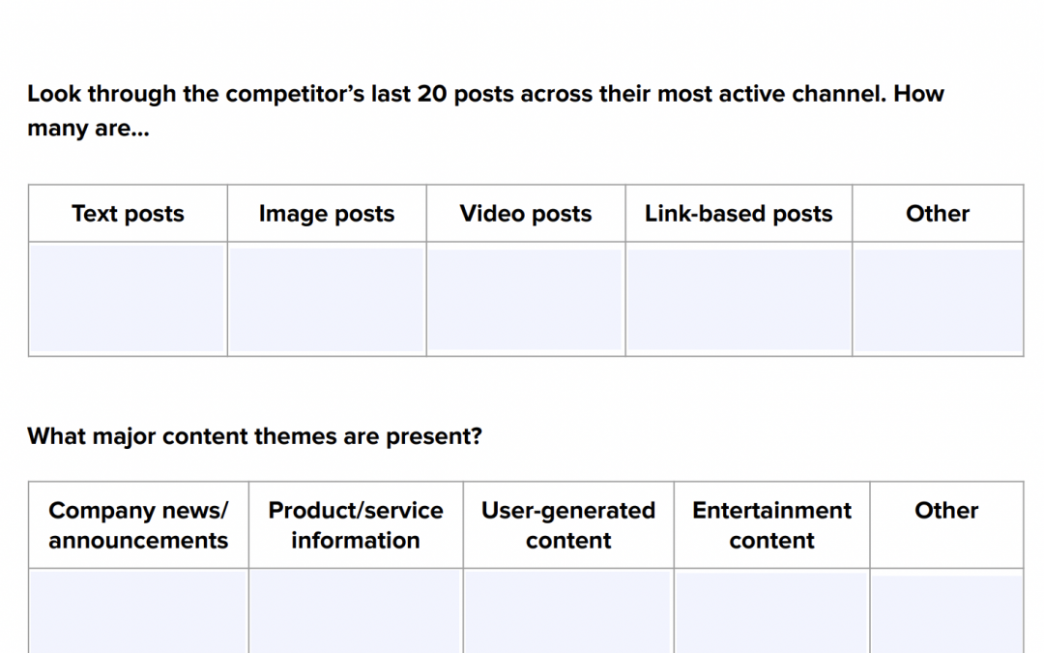Viewport: 1044px width, 653px height.
Task: Click the Text posts column header
Action: click(x=128, y=214)
